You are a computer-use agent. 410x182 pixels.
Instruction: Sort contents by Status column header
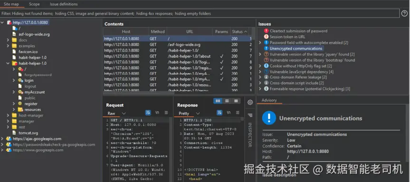coord(239,32)
